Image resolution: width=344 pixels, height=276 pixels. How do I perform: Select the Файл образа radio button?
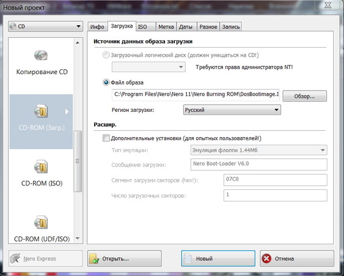click(106, 83)
